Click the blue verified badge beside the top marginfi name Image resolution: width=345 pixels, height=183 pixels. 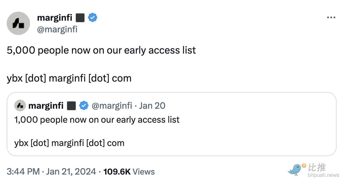pos(93,18)
